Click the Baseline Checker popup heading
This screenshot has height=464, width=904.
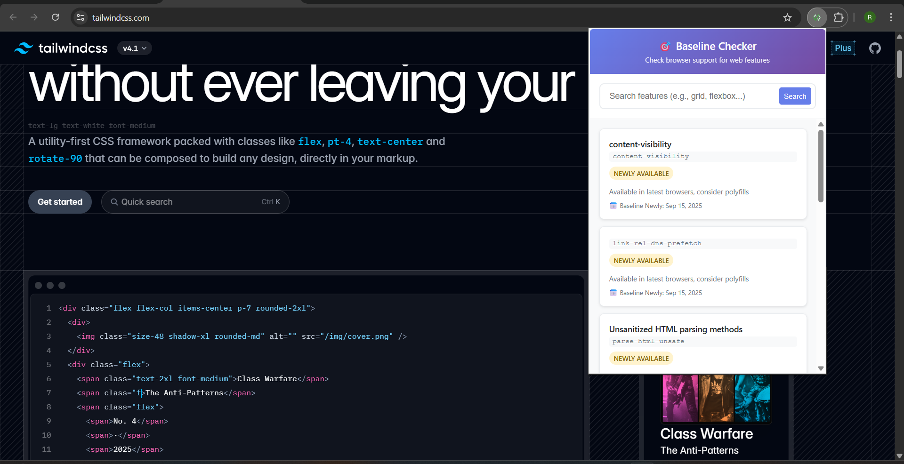click(x=716, y=46)
